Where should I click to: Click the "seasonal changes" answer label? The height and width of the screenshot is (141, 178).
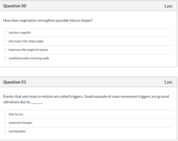(20, 123)
